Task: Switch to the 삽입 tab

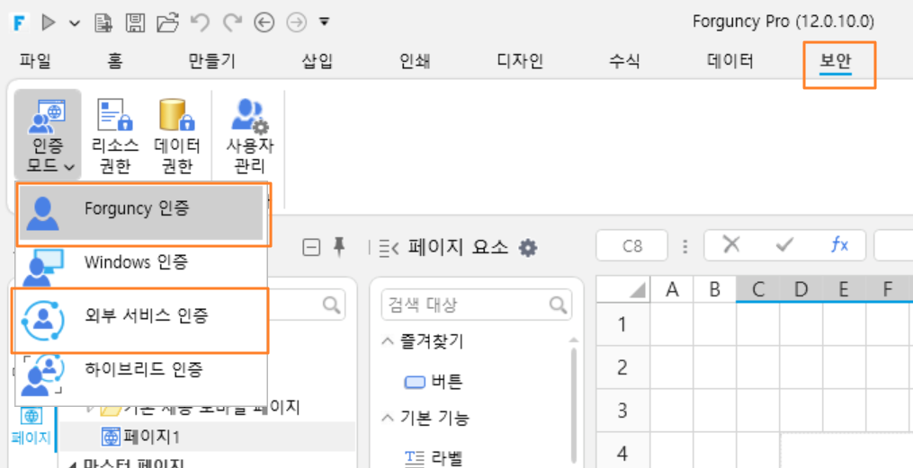Action: 317,61
